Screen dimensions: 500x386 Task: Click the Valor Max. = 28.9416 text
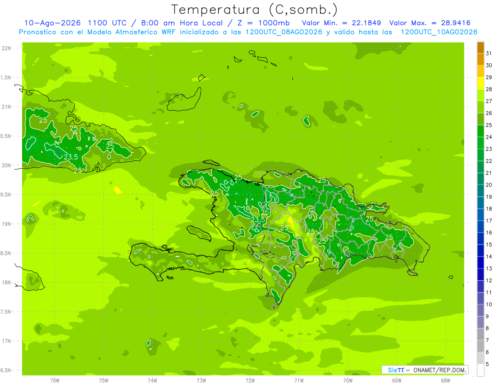pyautogui.click(x=430, y=23)
